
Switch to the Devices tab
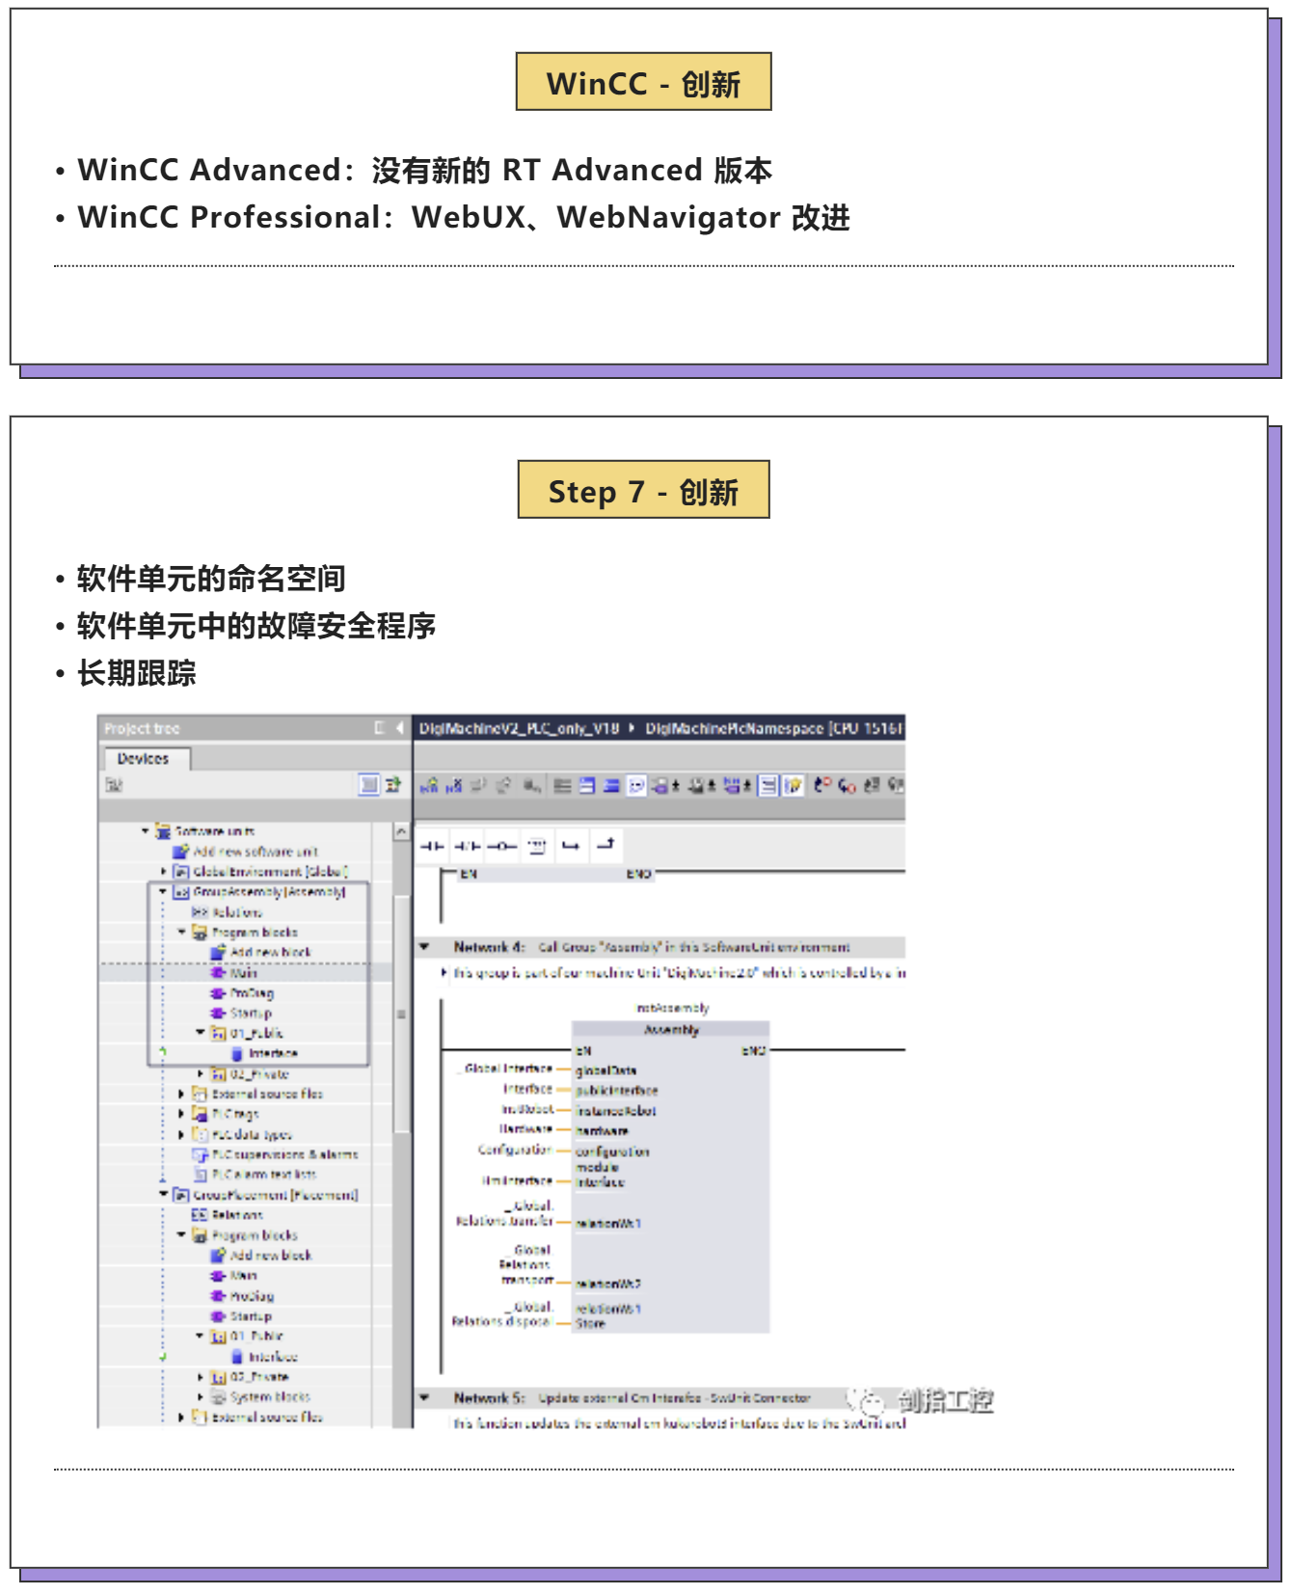[x=147, y=759]
